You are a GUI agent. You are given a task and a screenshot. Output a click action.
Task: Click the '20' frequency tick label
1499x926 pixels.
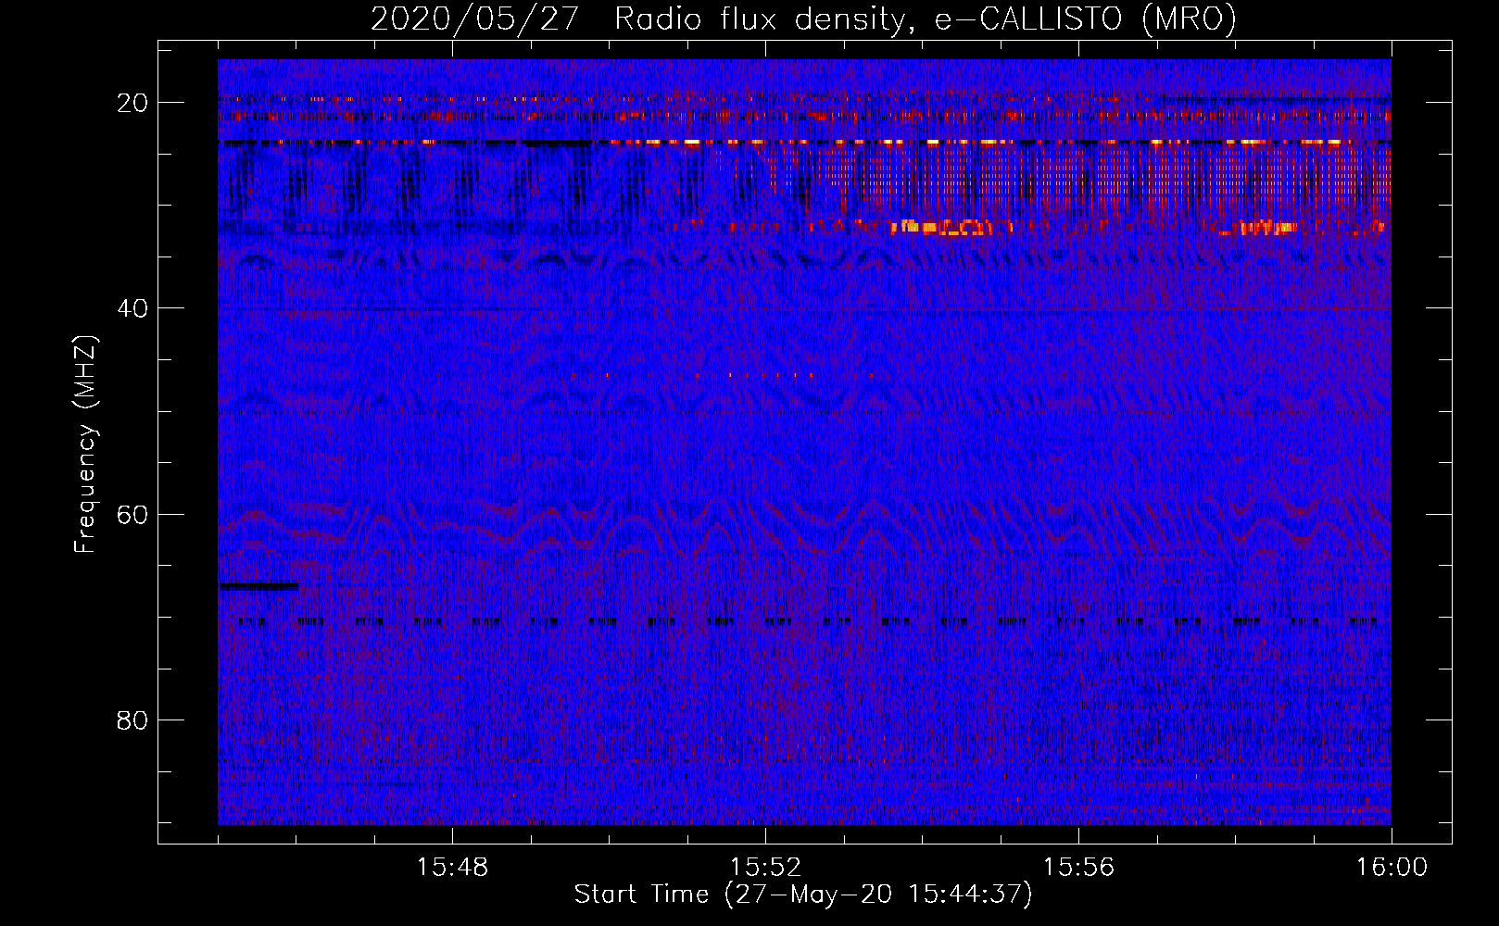tap(132, 102)
